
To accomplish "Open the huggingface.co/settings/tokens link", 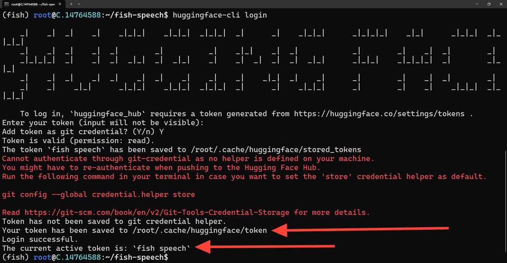I will coord(379,114).
